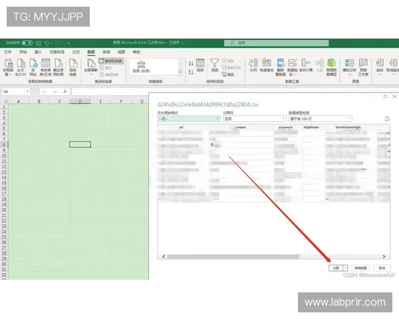Click the 股票 (Stocks) data type icon

coord(142,65)
